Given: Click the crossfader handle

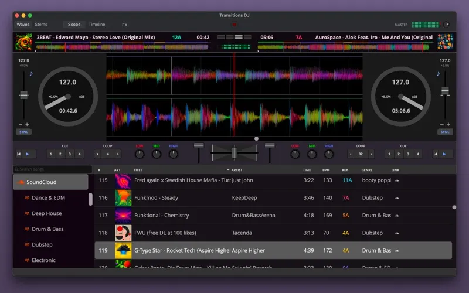Looking at the screenshot, I should [235, 152].
